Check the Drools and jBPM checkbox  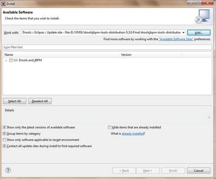(11, 60)
